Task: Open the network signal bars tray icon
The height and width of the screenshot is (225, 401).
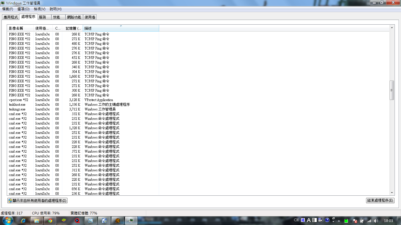Action: point(369,221)
